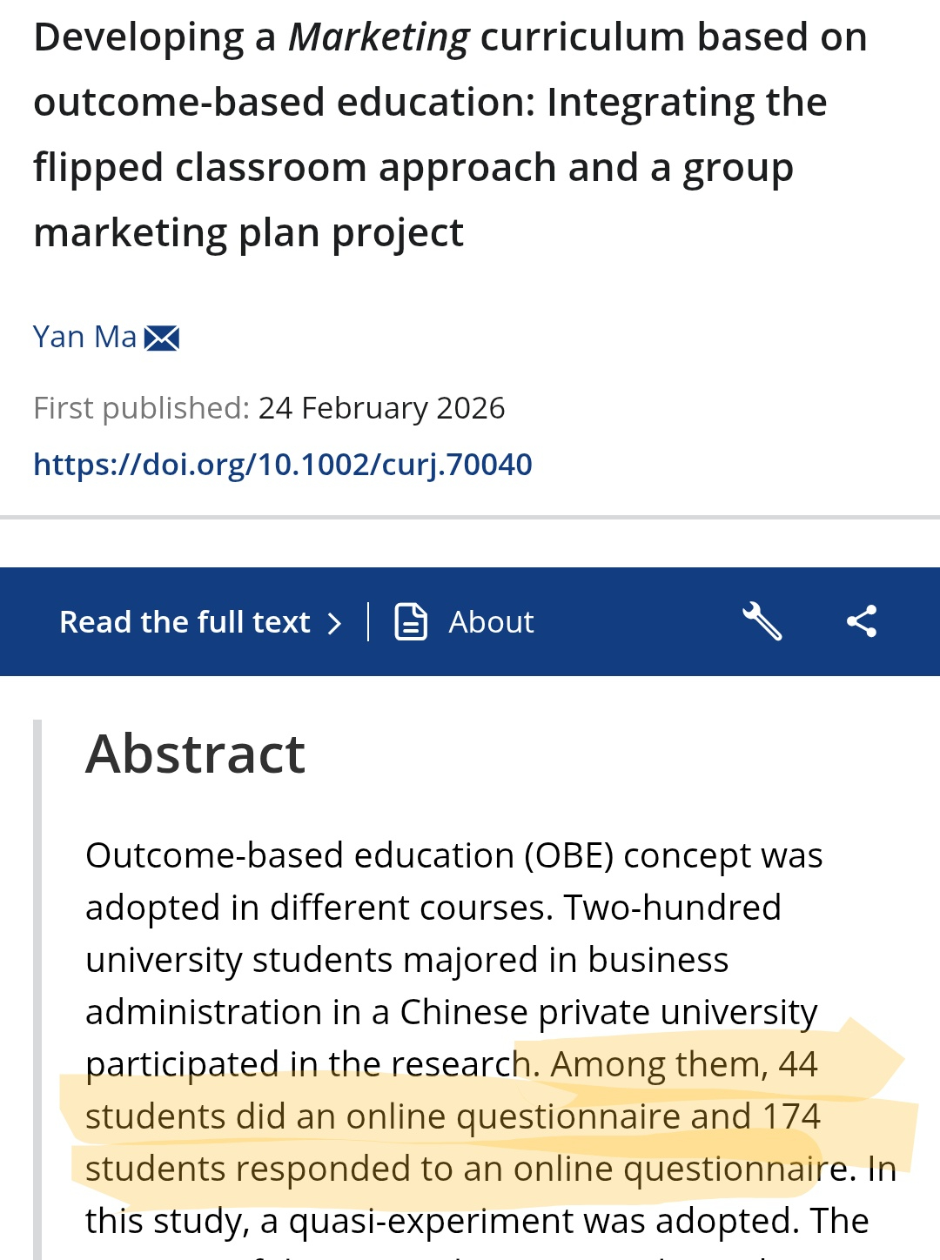Click the email envelope icon beside Yan Ma
The image size is (940, 1260).
tap(162, 338)
